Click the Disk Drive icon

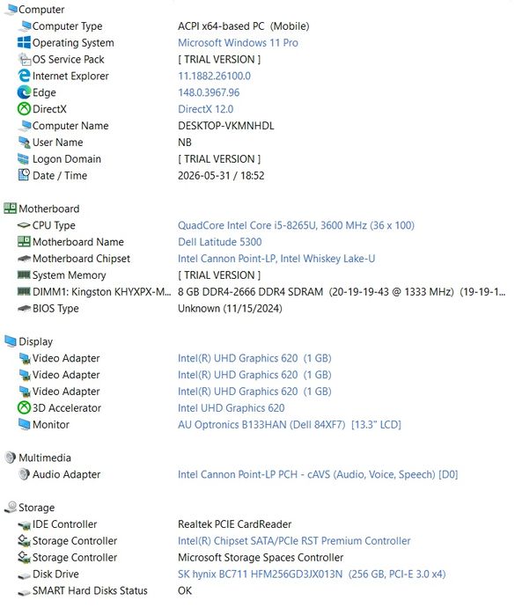point(24,575)
